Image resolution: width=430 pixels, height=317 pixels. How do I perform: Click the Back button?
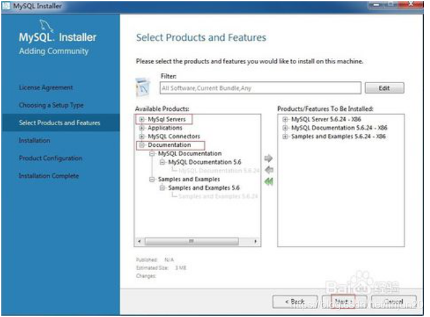coord(295,302)
